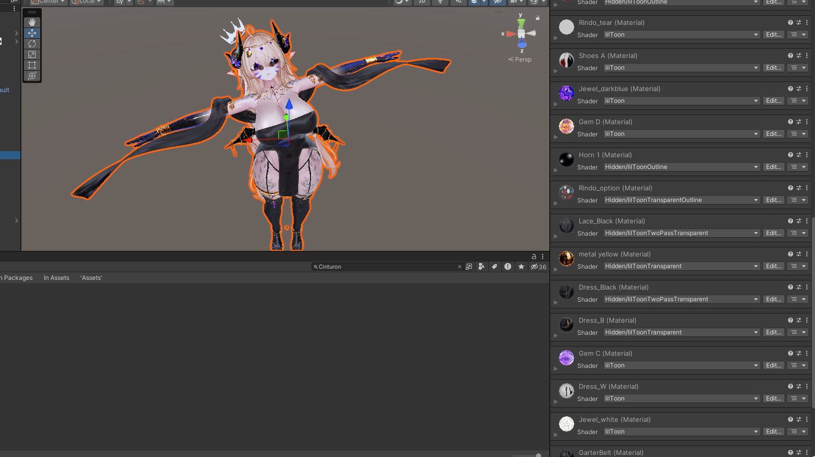Click Edit for Jewel_white shader
Viewport: 815px width, 457px height.
point(774,432)
